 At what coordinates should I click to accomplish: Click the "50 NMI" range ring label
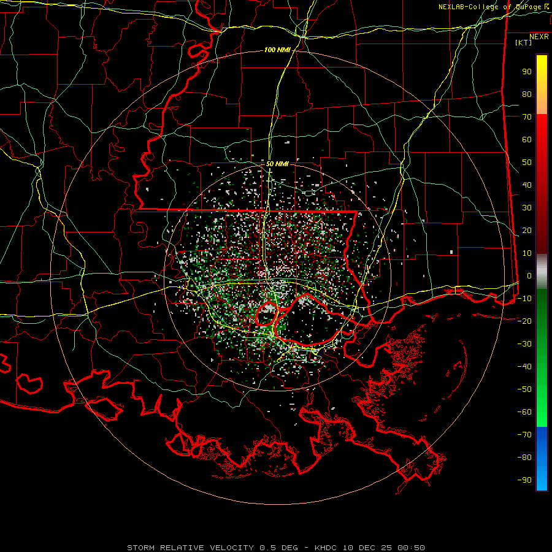(277, 164)
